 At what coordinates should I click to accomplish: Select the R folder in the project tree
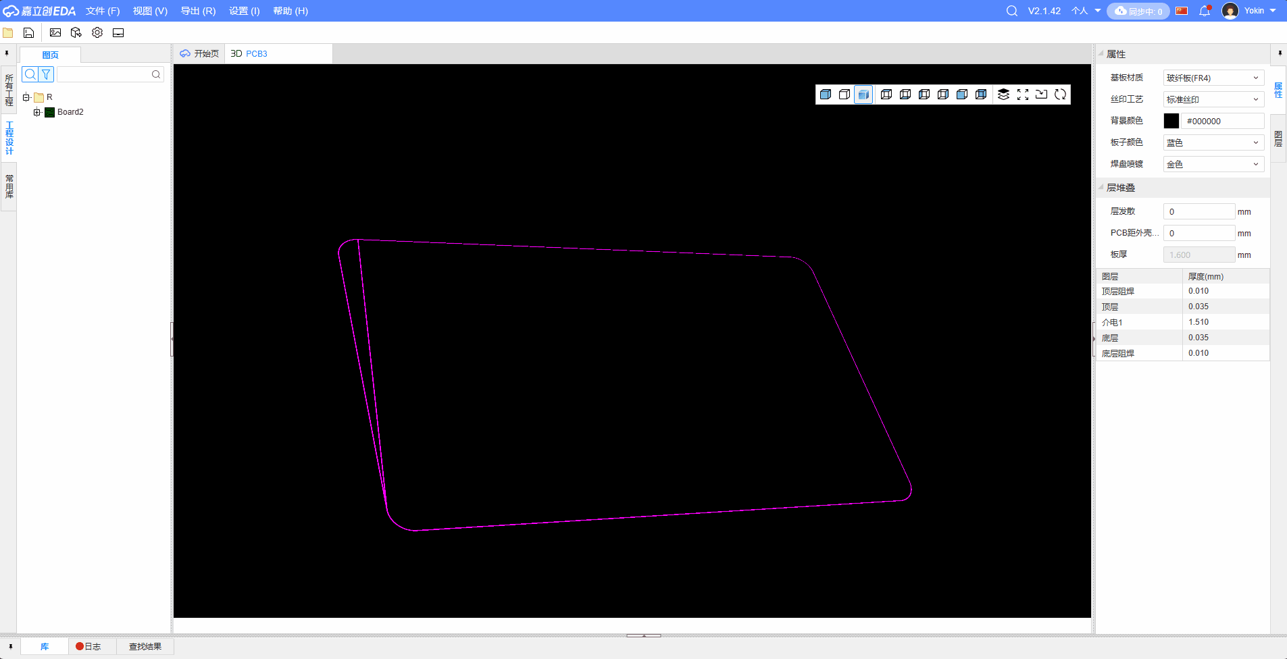click(x=43, y=97)
